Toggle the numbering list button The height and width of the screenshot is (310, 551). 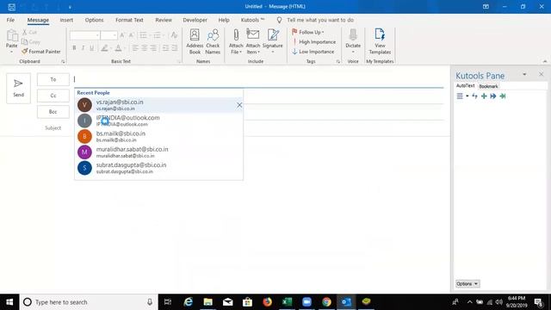(158, 35)
